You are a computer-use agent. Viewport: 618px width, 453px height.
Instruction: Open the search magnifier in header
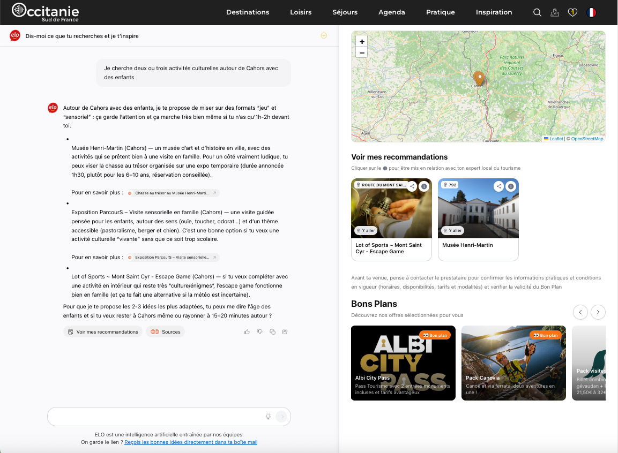537,12
